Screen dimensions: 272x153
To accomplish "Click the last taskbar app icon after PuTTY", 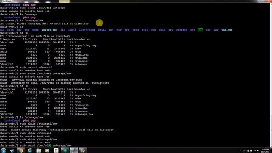I will (82, 150).
